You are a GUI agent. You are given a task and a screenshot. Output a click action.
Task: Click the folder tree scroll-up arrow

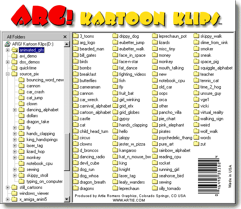pyautogui.click(x=67, y=44)
